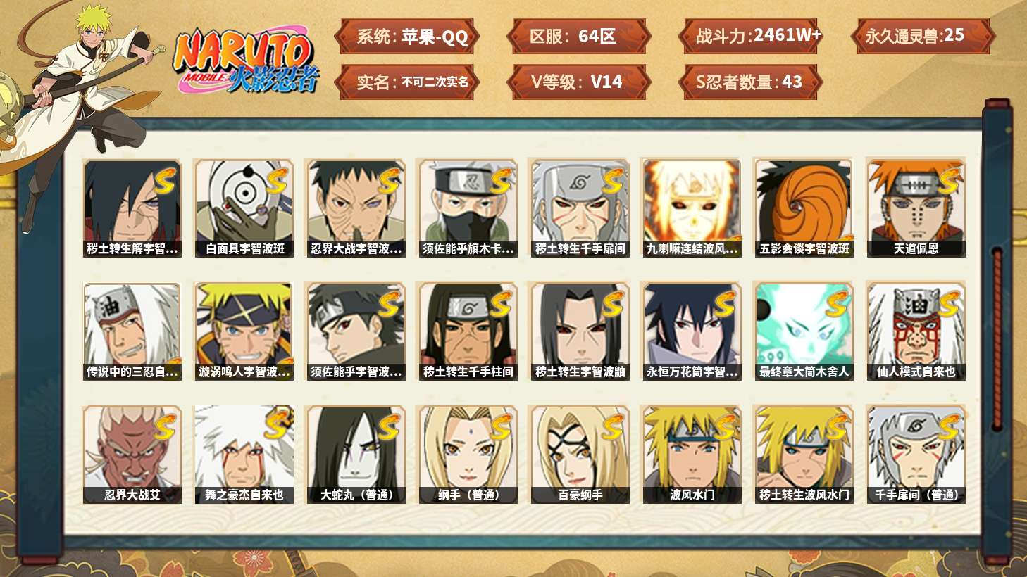Click the V等级: V14 label
Viewport: 1027px width, 577px height.
coord(578,82)
